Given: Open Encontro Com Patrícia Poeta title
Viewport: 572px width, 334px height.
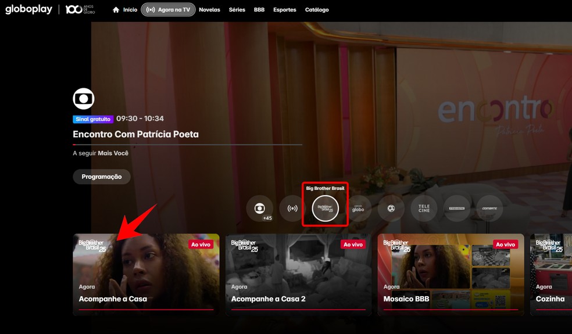Looking at the screenshot, I should click(135, 134).
